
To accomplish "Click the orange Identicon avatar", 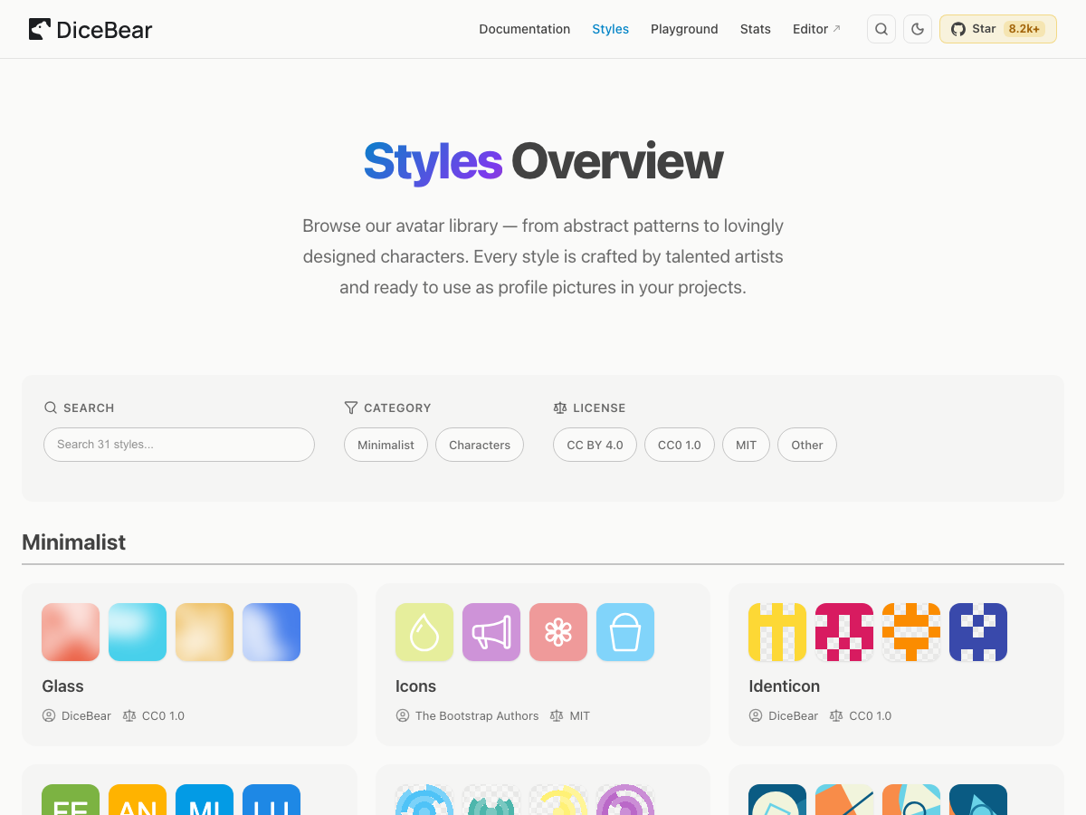I will click(911, 632).
